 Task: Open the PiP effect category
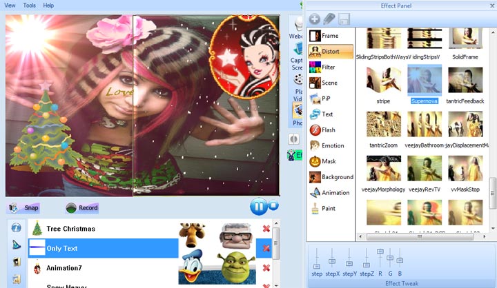click(x=331, y=99)
